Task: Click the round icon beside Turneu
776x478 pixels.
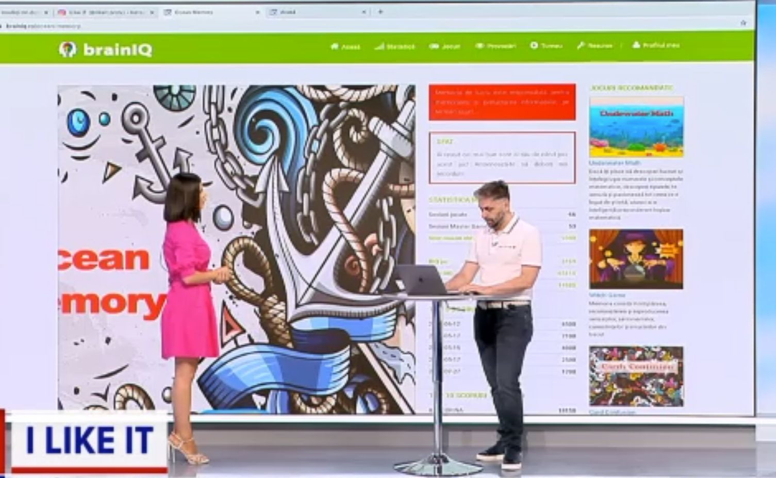Action: pos(534,45)
